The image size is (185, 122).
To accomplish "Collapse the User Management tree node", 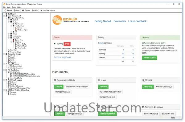I will click(4, 16).
